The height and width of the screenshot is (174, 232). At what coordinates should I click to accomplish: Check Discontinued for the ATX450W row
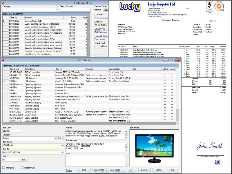[172, 103]
